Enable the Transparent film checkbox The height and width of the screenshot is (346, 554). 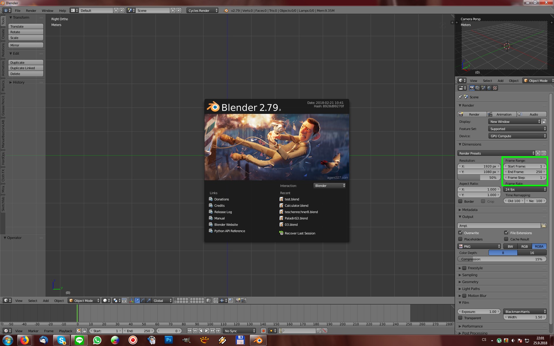[x=461, y=318]
